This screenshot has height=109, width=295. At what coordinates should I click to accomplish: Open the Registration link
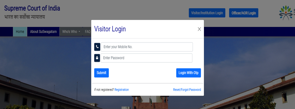(x=121, y=90)
